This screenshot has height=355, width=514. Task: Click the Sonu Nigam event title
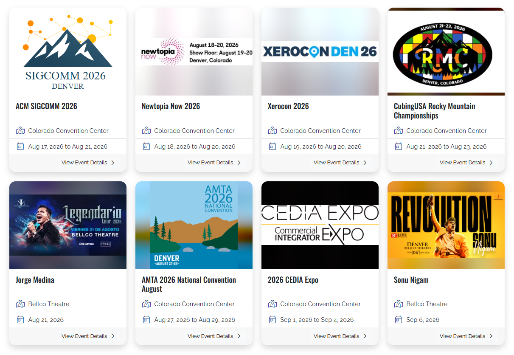coord(411,280)
